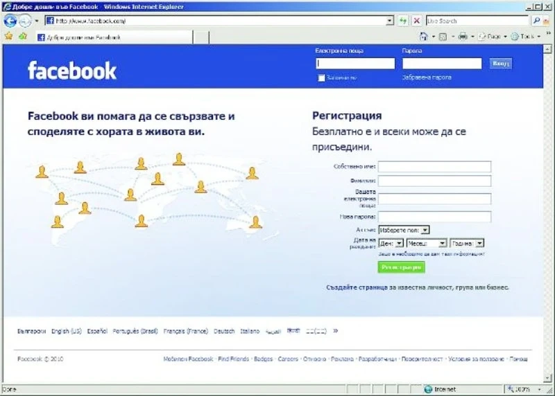Click the green Refresh arrows icon

click(403, 21)
